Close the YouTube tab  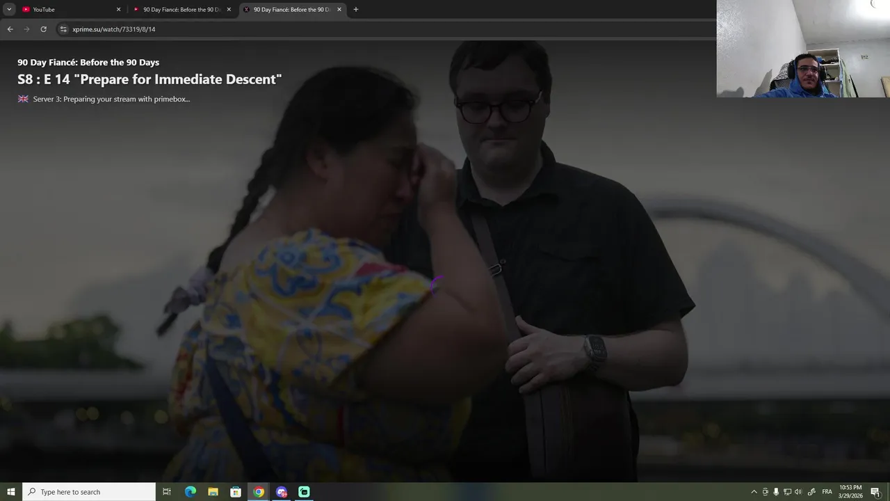(x=118, y=10)
